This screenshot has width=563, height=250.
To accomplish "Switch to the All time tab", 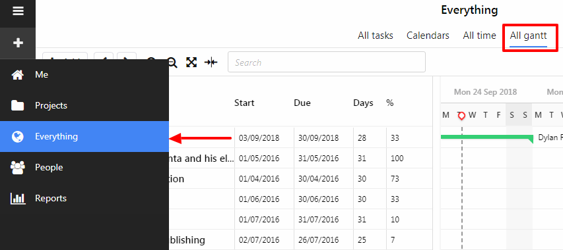I will [479, 36].
